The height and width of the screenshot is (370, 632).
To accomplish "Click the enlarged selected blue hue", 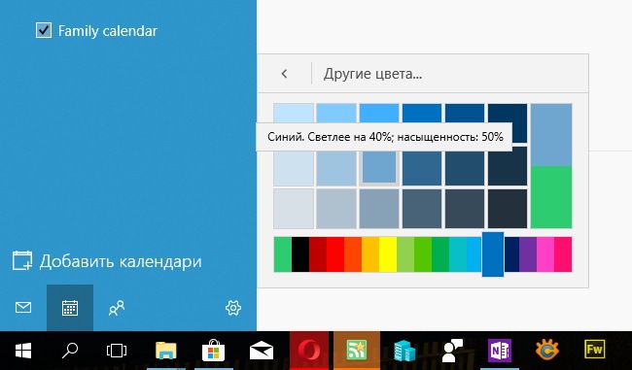I will pos(493,254).
